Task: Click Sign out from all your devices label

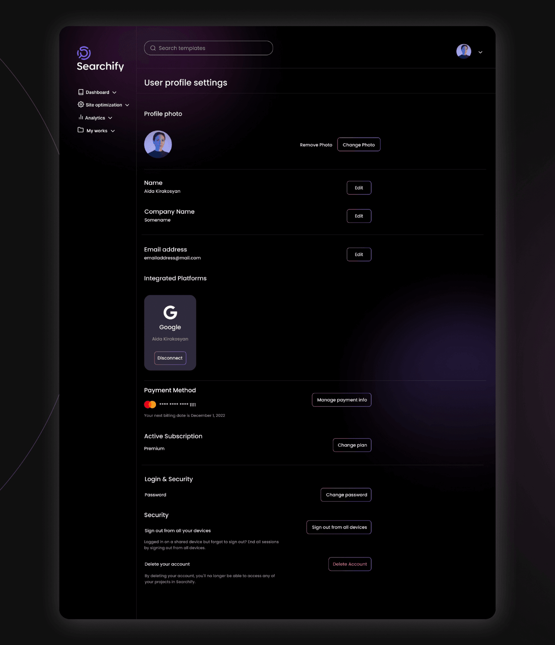Action: [x=177, y=530]
